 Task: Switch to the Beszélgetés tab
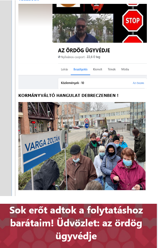(81, 69)
